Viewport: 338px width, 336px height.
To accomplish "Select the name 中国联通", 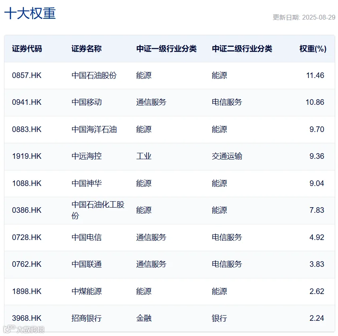I will [x=86, y=264].
